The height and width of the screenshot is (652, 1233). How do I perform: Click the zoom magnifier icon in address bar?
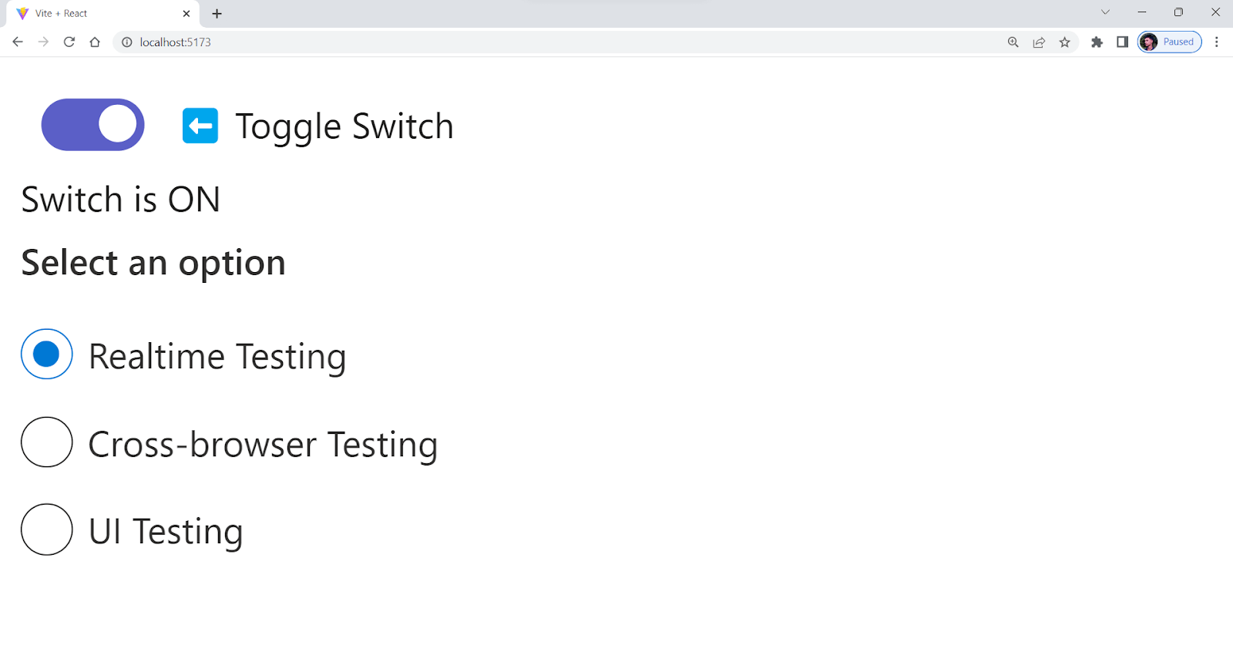tap(1012, 42)
